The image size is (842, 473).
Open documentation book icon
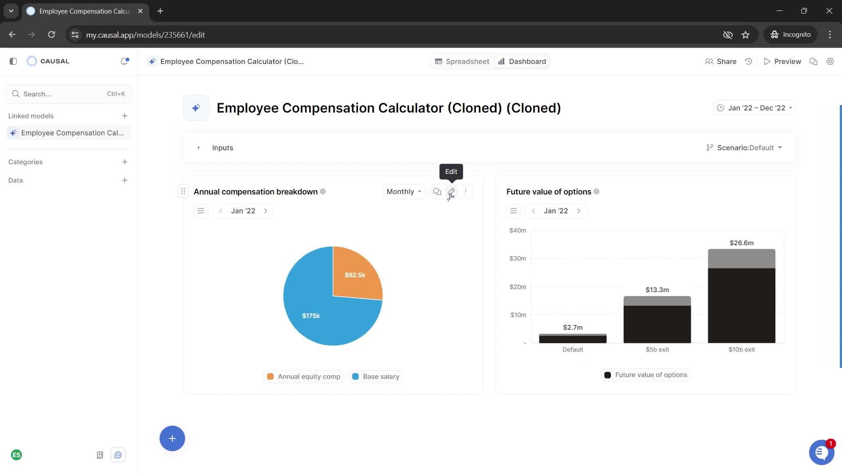click(x=100, y=455)
